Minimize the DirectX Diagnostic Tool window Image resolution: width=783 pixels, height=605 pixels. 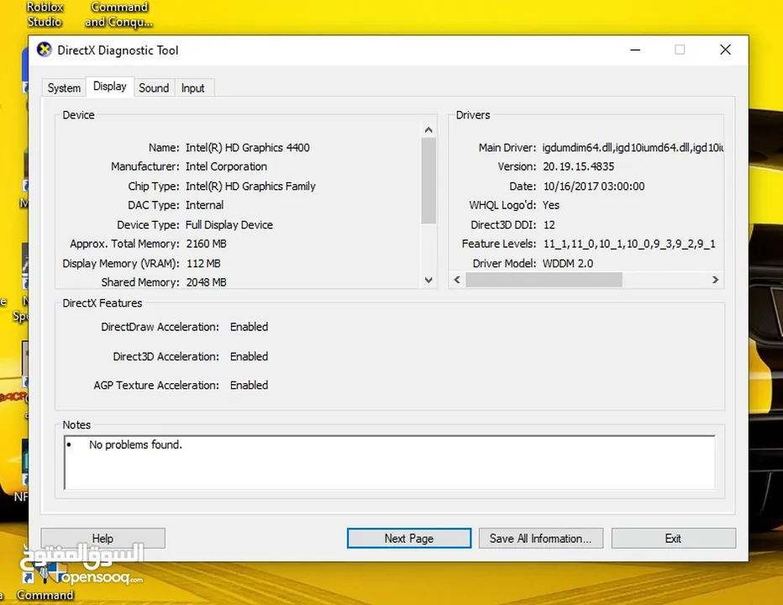(x=635, y=50)
